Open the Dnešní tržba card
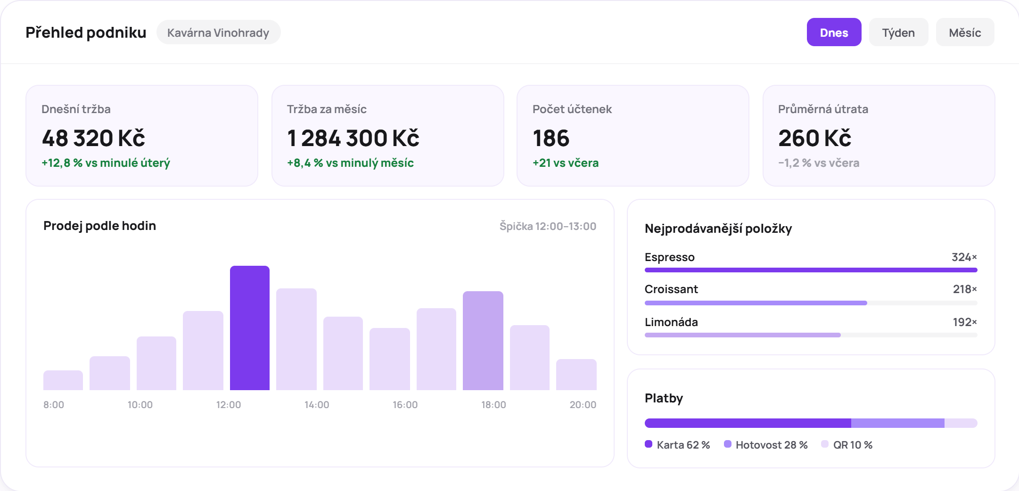The width and height of the screenshot is (1019, 491). tap(142, 136)
